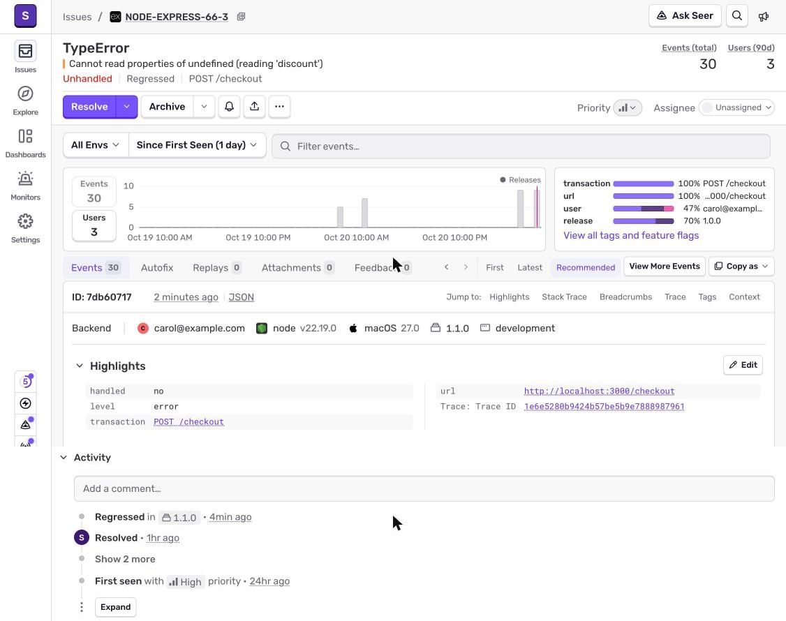Viewport: 786px width, 621px height.
Task: Go to the previous event arrow
Action: click(446, 267)
